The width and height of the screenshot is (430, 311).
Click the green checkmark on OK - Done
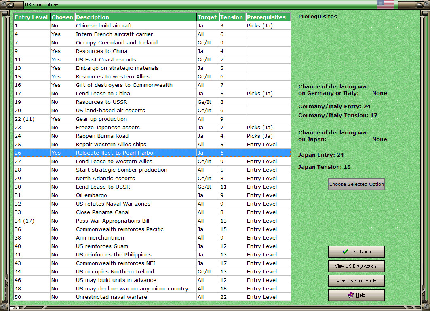pyautogui.click(x=346, y=251)
